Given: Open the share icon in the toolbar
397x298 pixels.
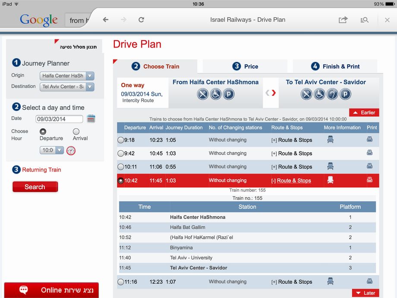Looking at the screenshot, I should (x=343, y=20).
